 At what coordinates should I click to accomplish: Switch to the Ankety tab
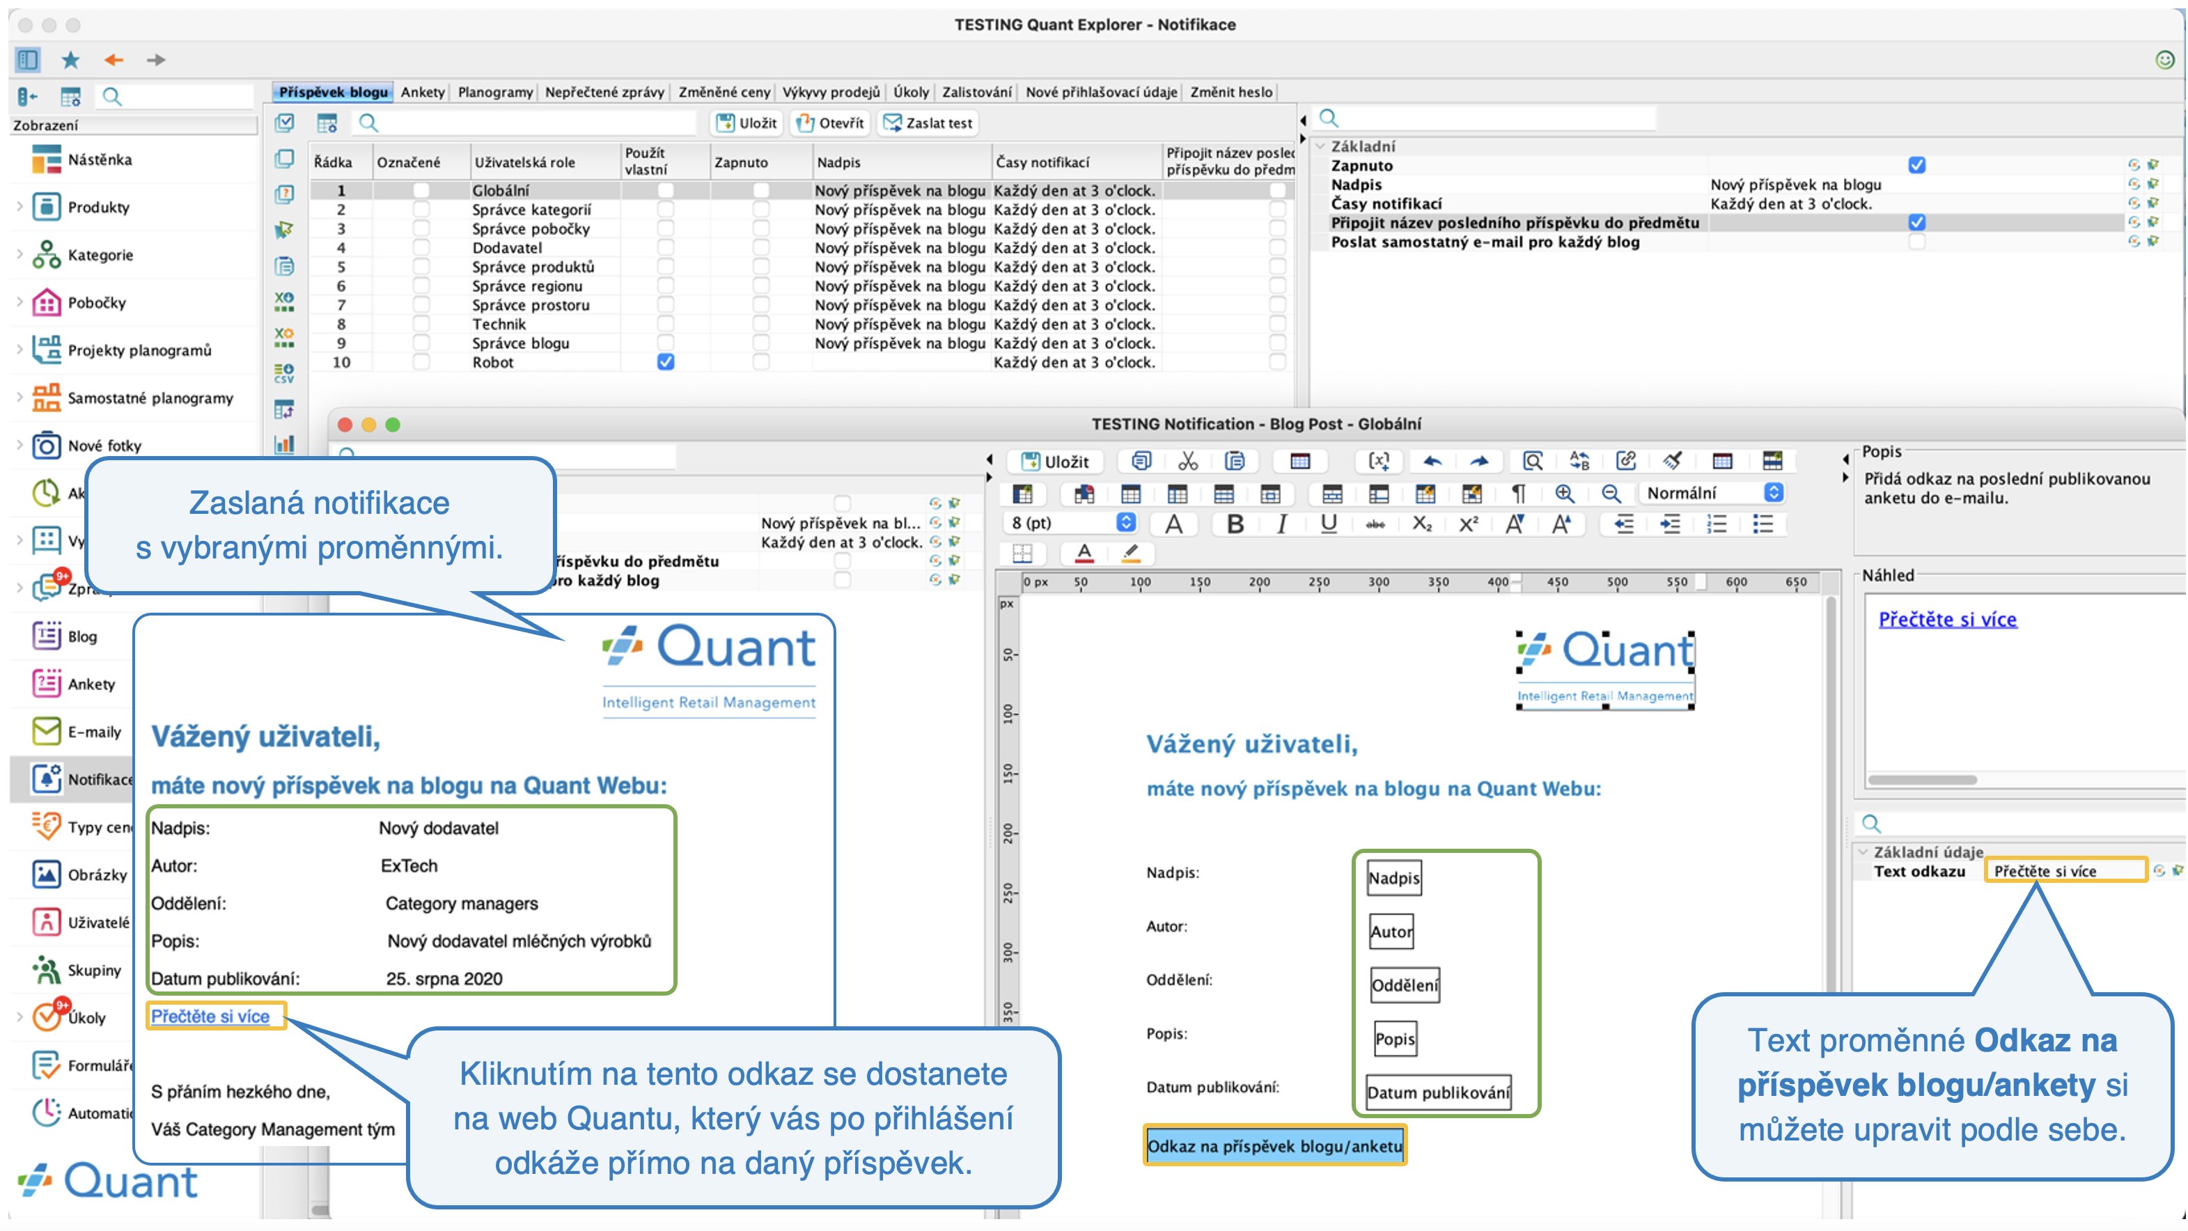[x=423, y=92]
